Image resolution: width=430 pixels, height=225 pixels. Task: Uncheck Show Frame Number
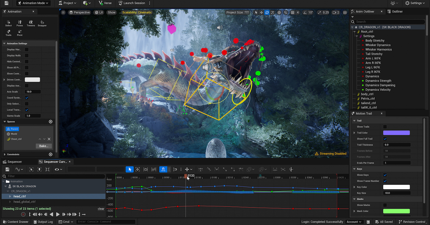point(385,181)
